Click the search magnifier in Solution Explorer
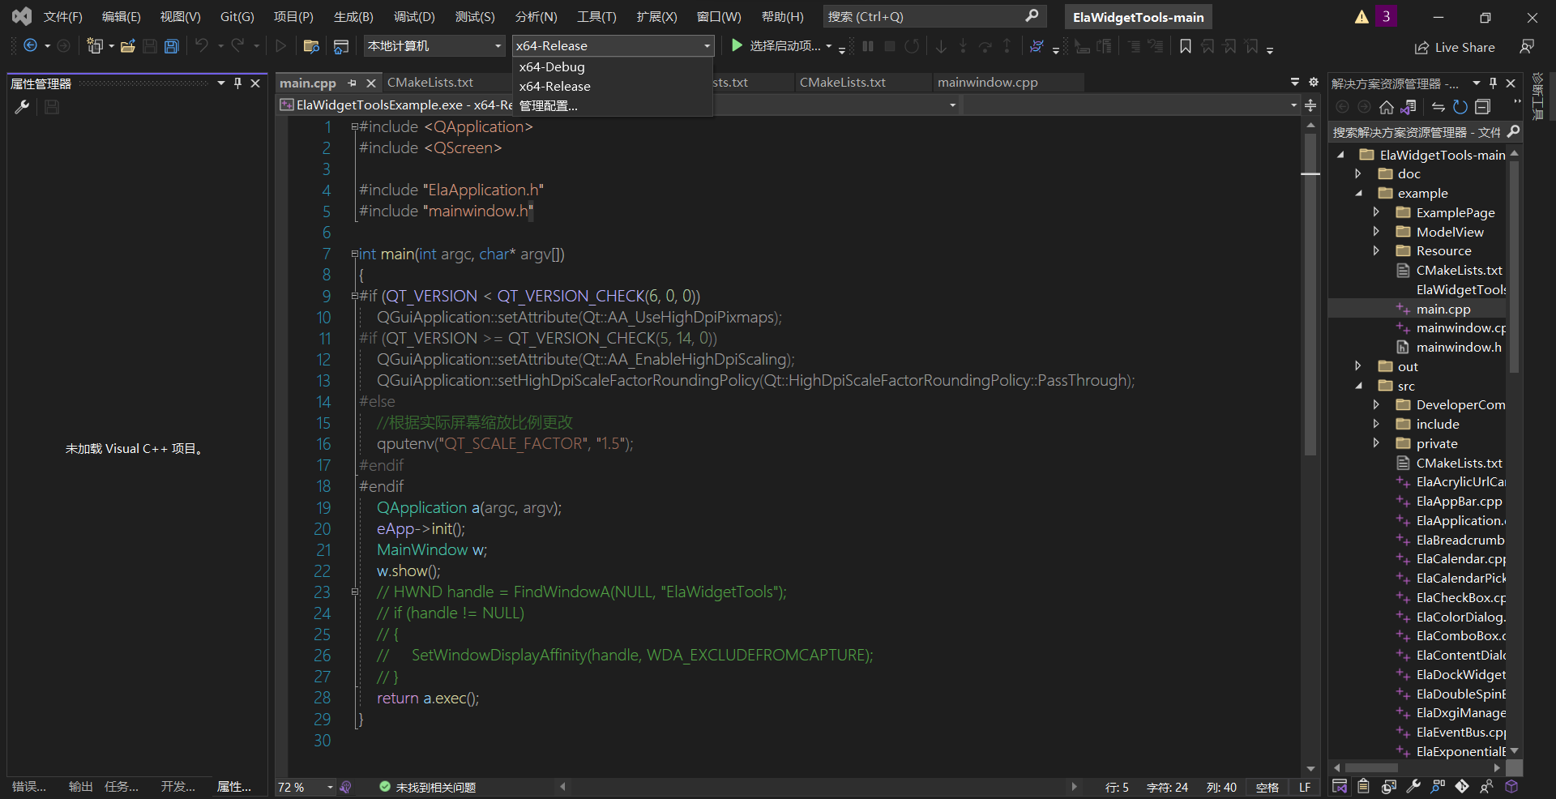The image size is (1556, 799). (1513, 131)
